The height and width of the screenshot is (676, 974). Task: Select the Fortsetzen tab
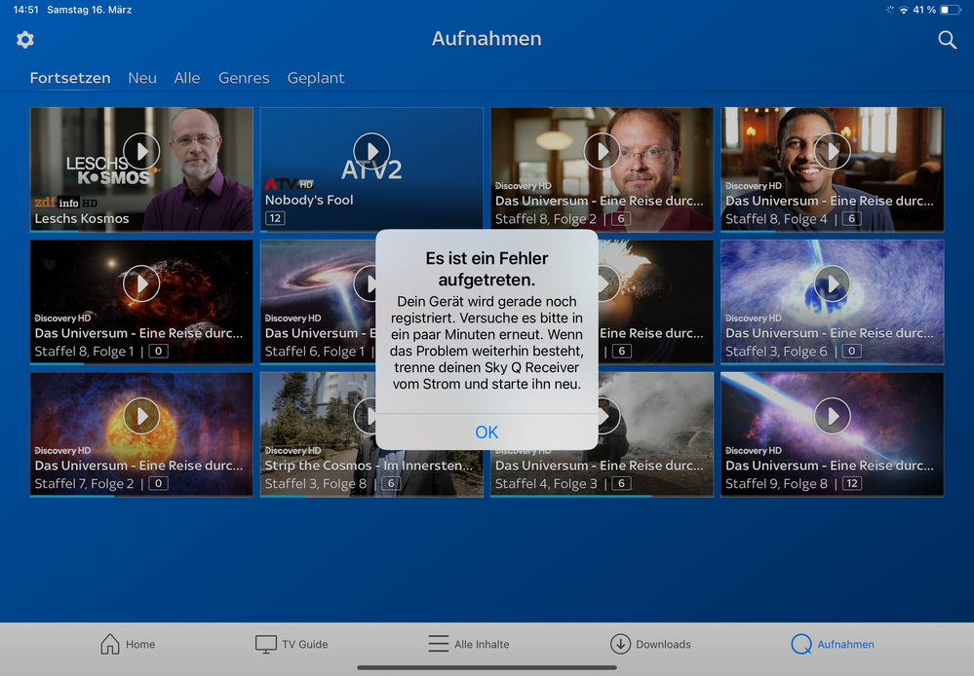pyautogui.click(x=70, y=78)
